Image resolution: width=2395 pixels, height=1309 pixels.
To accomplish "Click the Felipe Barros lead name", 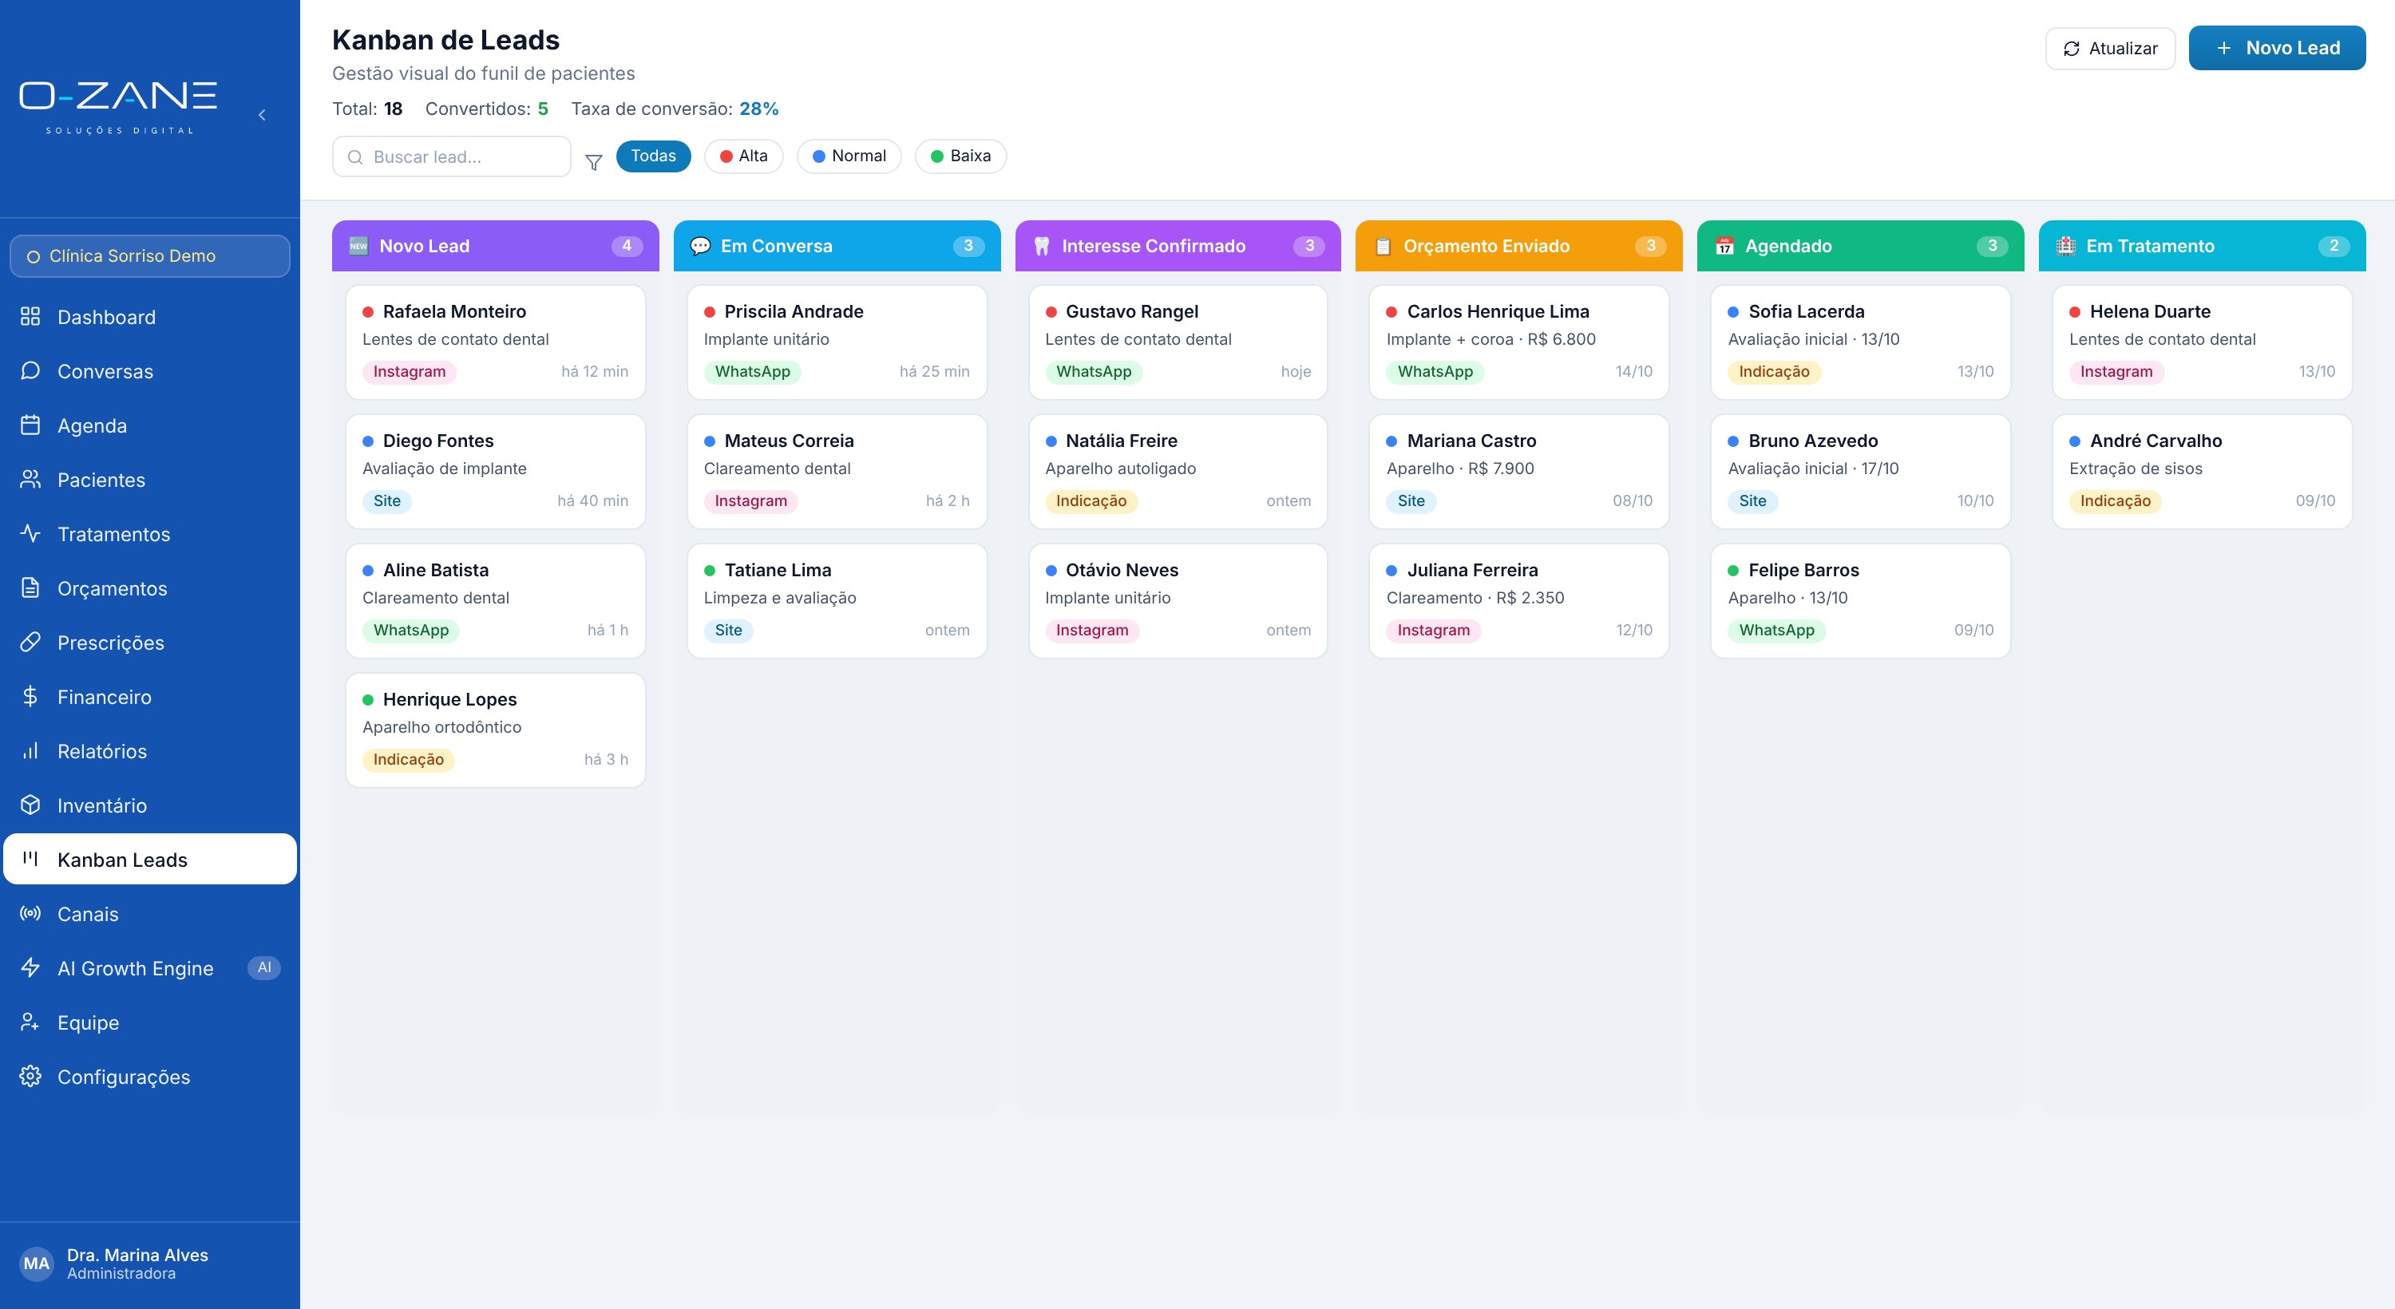I will point(1803,569).
